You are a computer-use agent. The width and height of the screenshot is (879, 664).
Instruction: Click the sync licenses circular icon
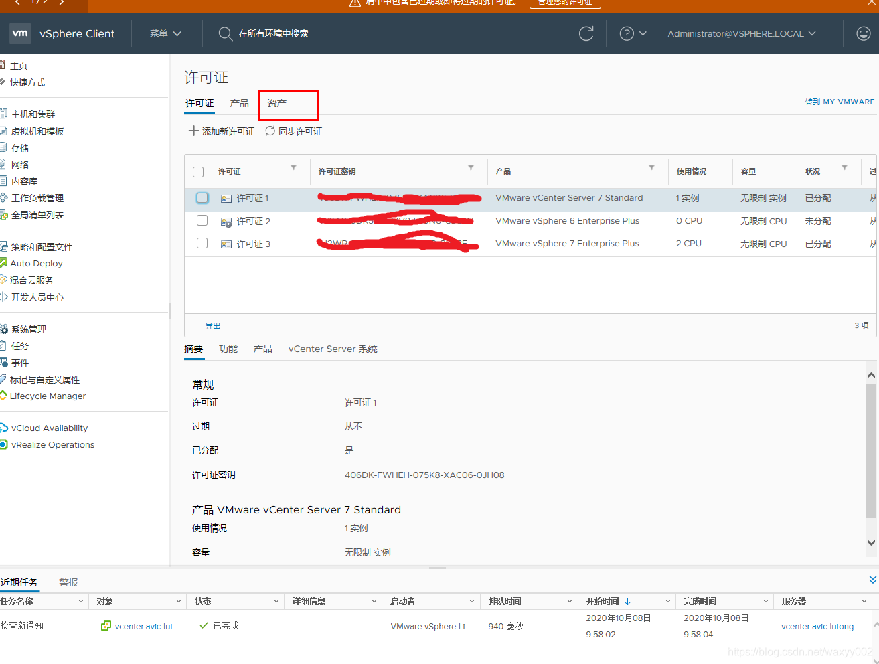point(270,131)
